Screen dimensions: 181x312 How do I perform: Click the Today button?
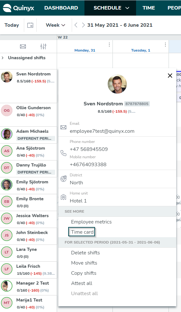(12, 25)
